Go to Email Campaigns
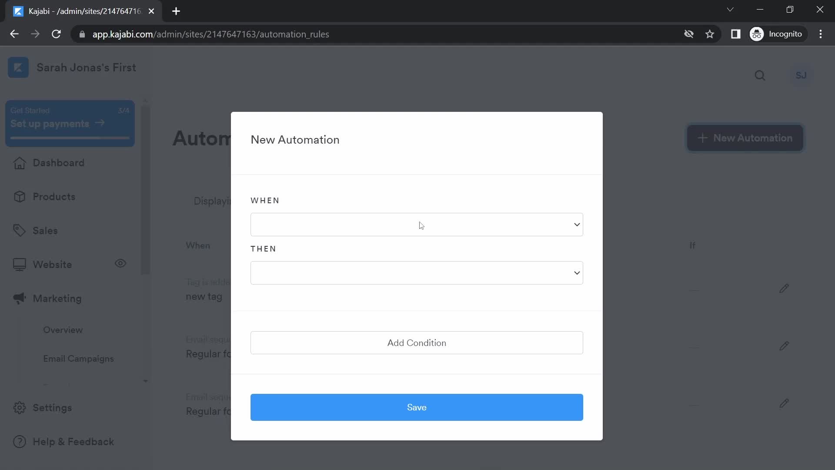 (78, 359)
